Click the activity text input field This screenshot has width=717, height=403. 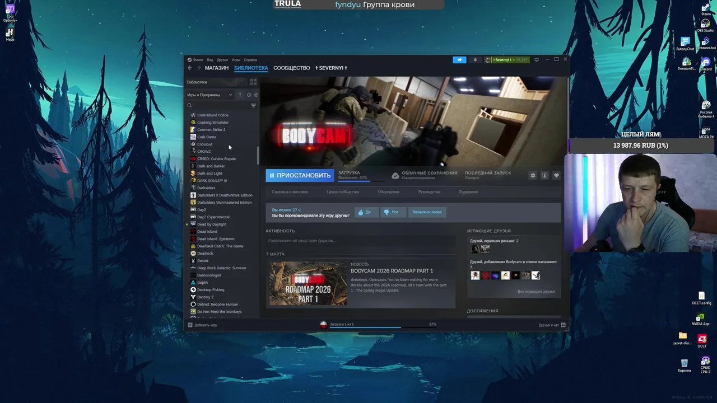(360, 241)
